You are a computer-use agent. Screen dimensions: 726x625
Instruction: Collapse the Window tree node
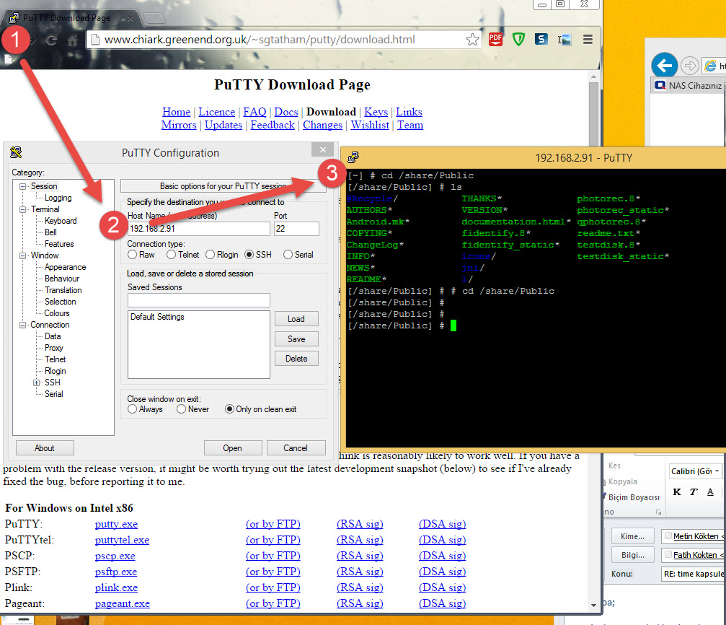(22, 255)
